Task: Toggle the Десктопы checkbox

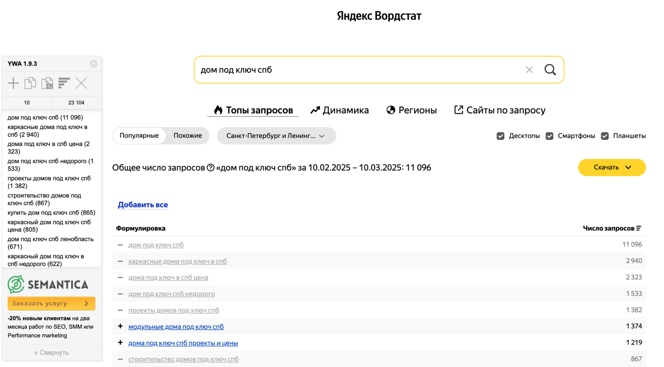Action: click(x=500, y=136)
